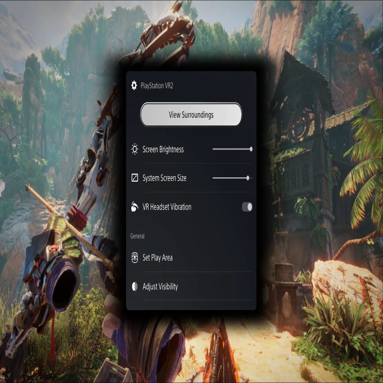
Task: Click the left end of System Screen Size track
Action: 214,178
